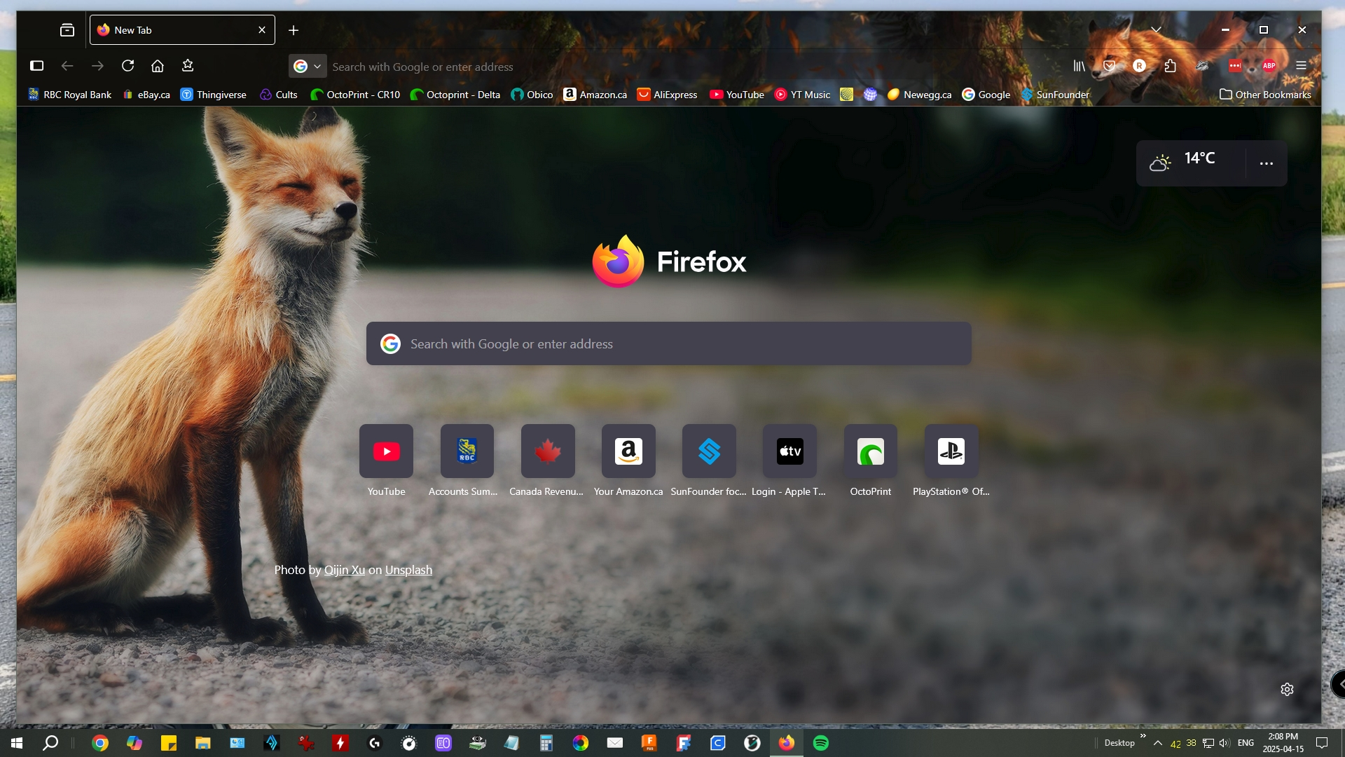Screen dimensions: 1345x757
Task: Open the Pocket save icon
Action: (x=1109, y=66)
